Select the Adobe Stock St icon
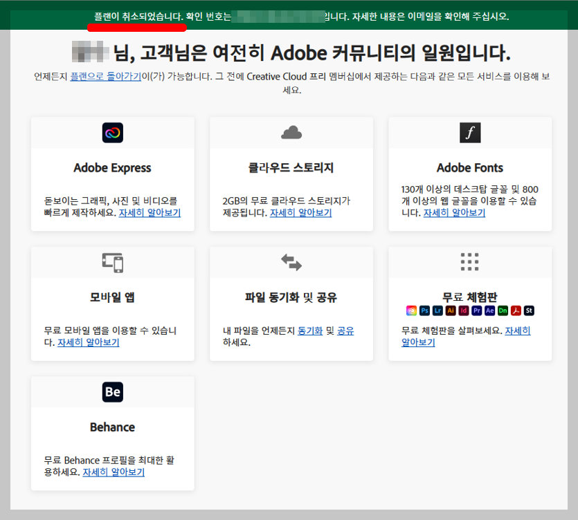This screenshot has height=520, width=578. 530,310
